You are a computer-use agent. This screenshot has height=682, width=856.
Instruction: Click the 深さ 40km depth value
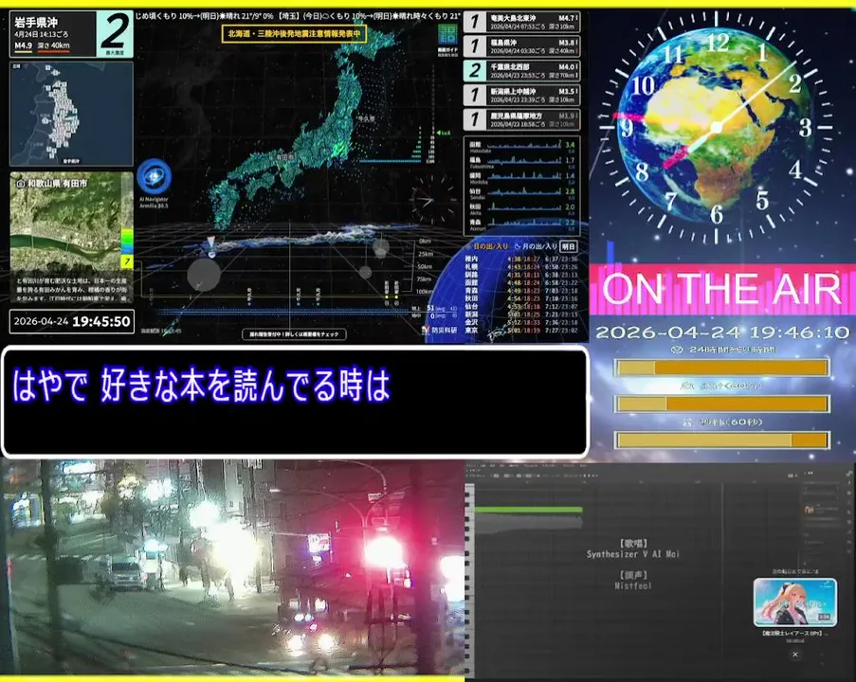pos(53,45)
